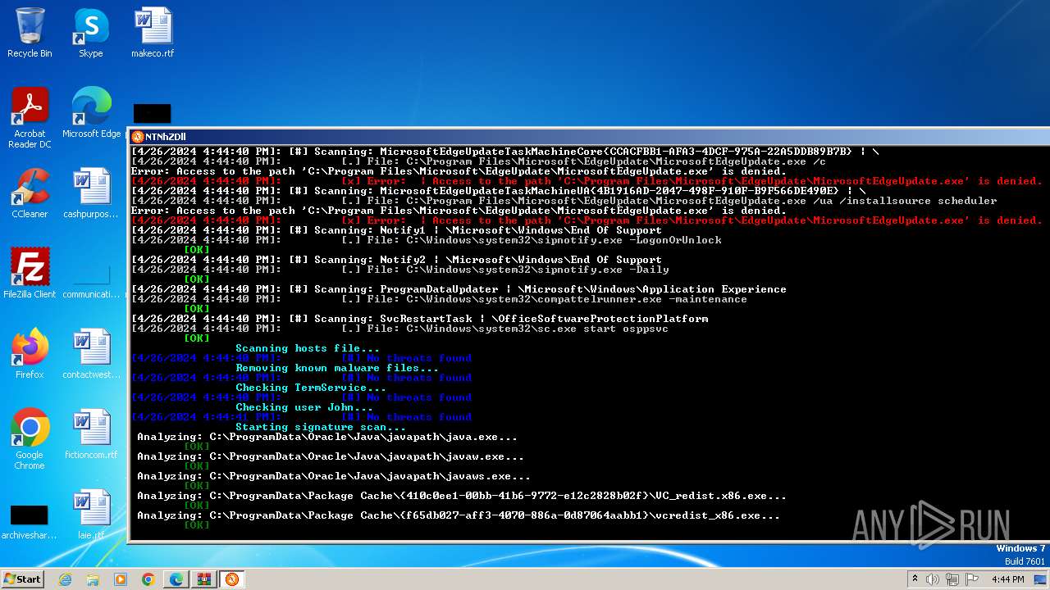Open Internet Explorer from the taskbar

pos(65,579)
